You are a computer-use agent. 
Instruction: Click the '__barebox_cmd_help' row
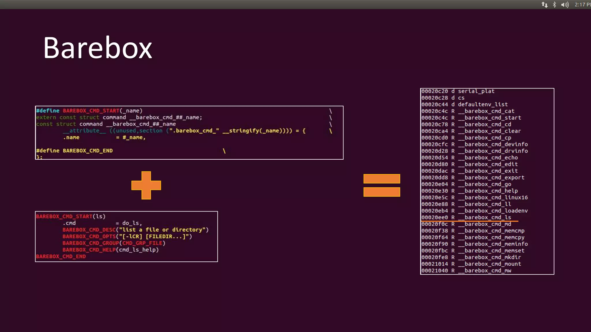pyautogui.click(x=470, y=191)
